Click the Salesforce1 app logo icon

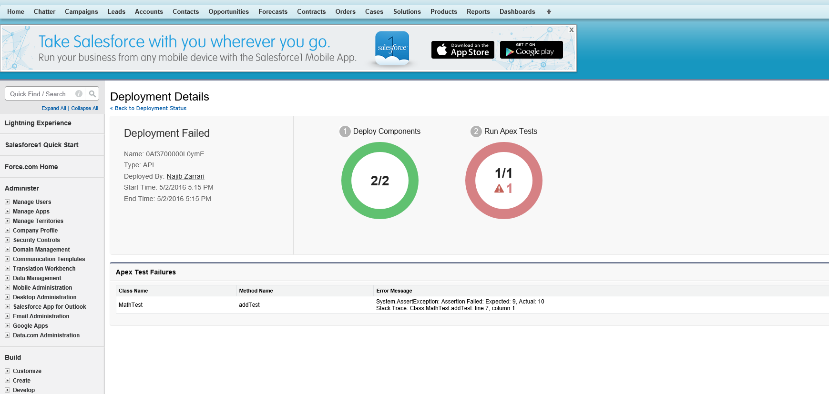coord(392,48)
